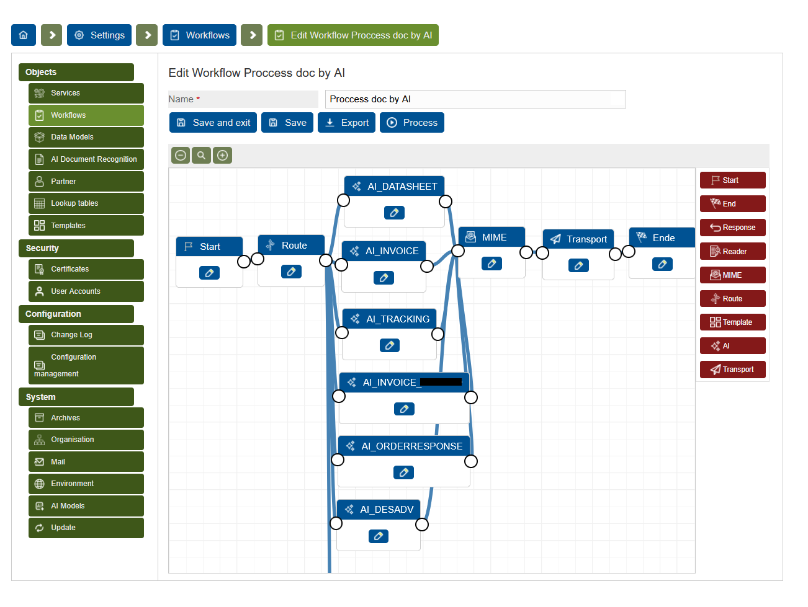Edit the Transport node using pencil icon
808x607 pixels.
coord(578,265)
